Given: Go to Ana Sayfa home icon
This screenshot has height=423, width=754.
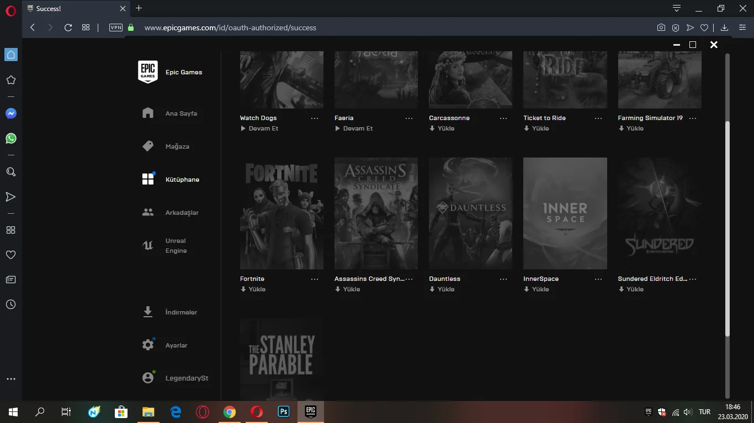Looking at the screenshot, I should (x=148, y=113).
